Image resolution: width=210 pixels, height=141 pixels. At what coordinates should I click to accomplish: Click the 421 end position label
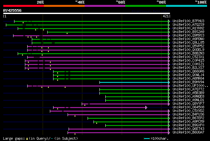click(166, 16)
